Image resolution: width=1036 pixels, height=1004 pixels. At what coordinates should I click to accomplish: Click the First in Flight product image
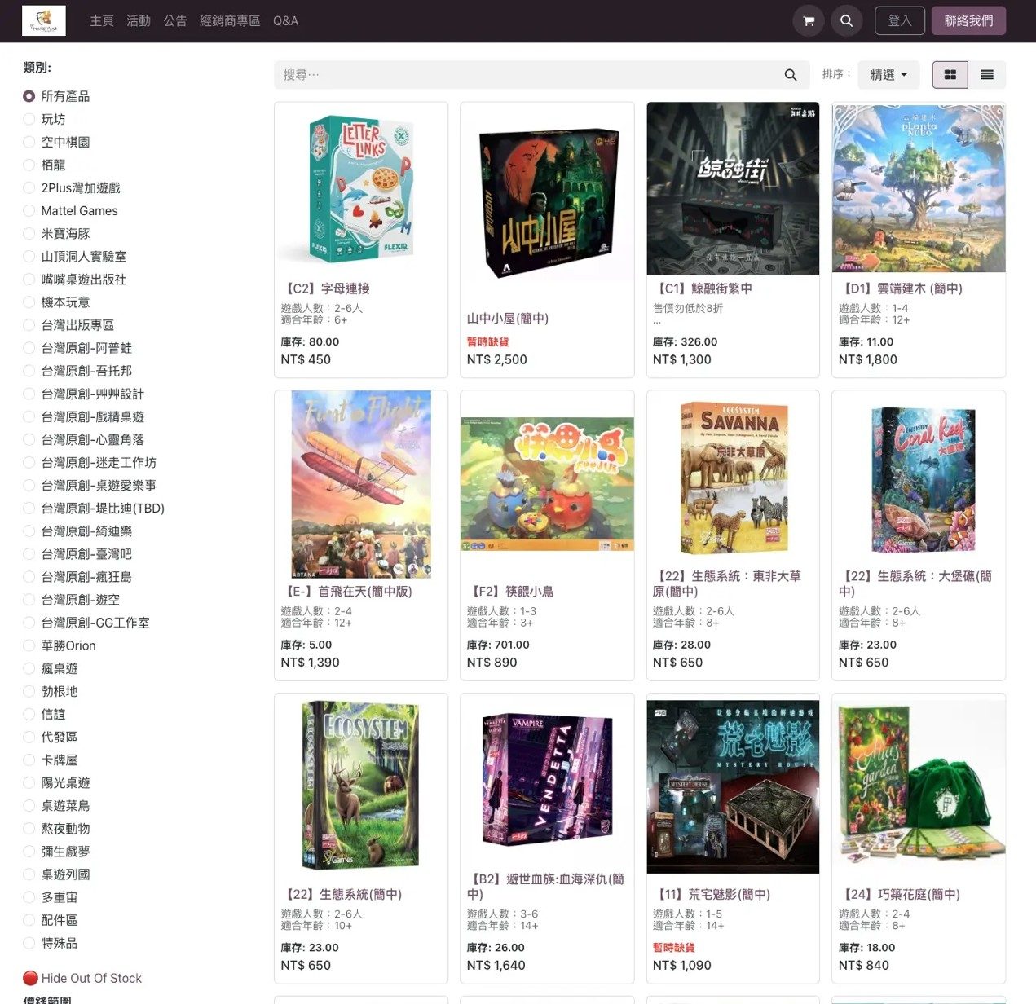[x=361, y=484]
